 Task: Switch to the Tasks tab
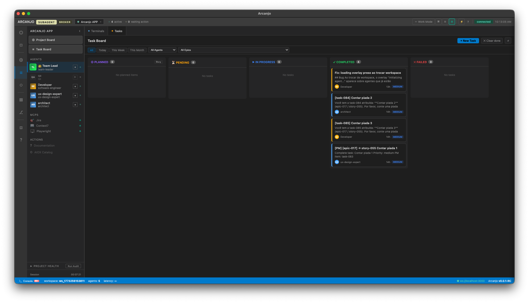click(x=117, y=31)
